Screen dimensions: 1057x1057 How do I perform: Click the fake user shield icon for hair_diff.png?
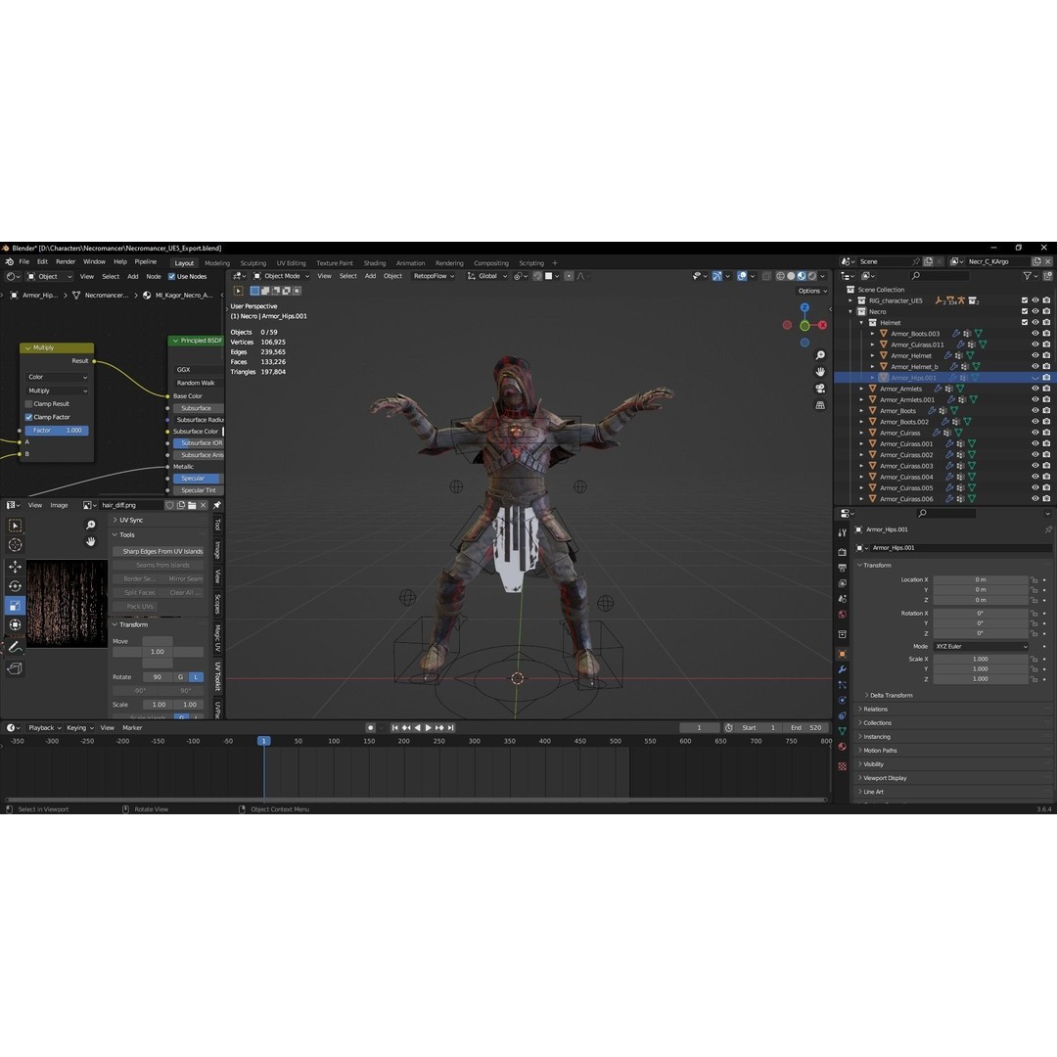click(170, 505)
